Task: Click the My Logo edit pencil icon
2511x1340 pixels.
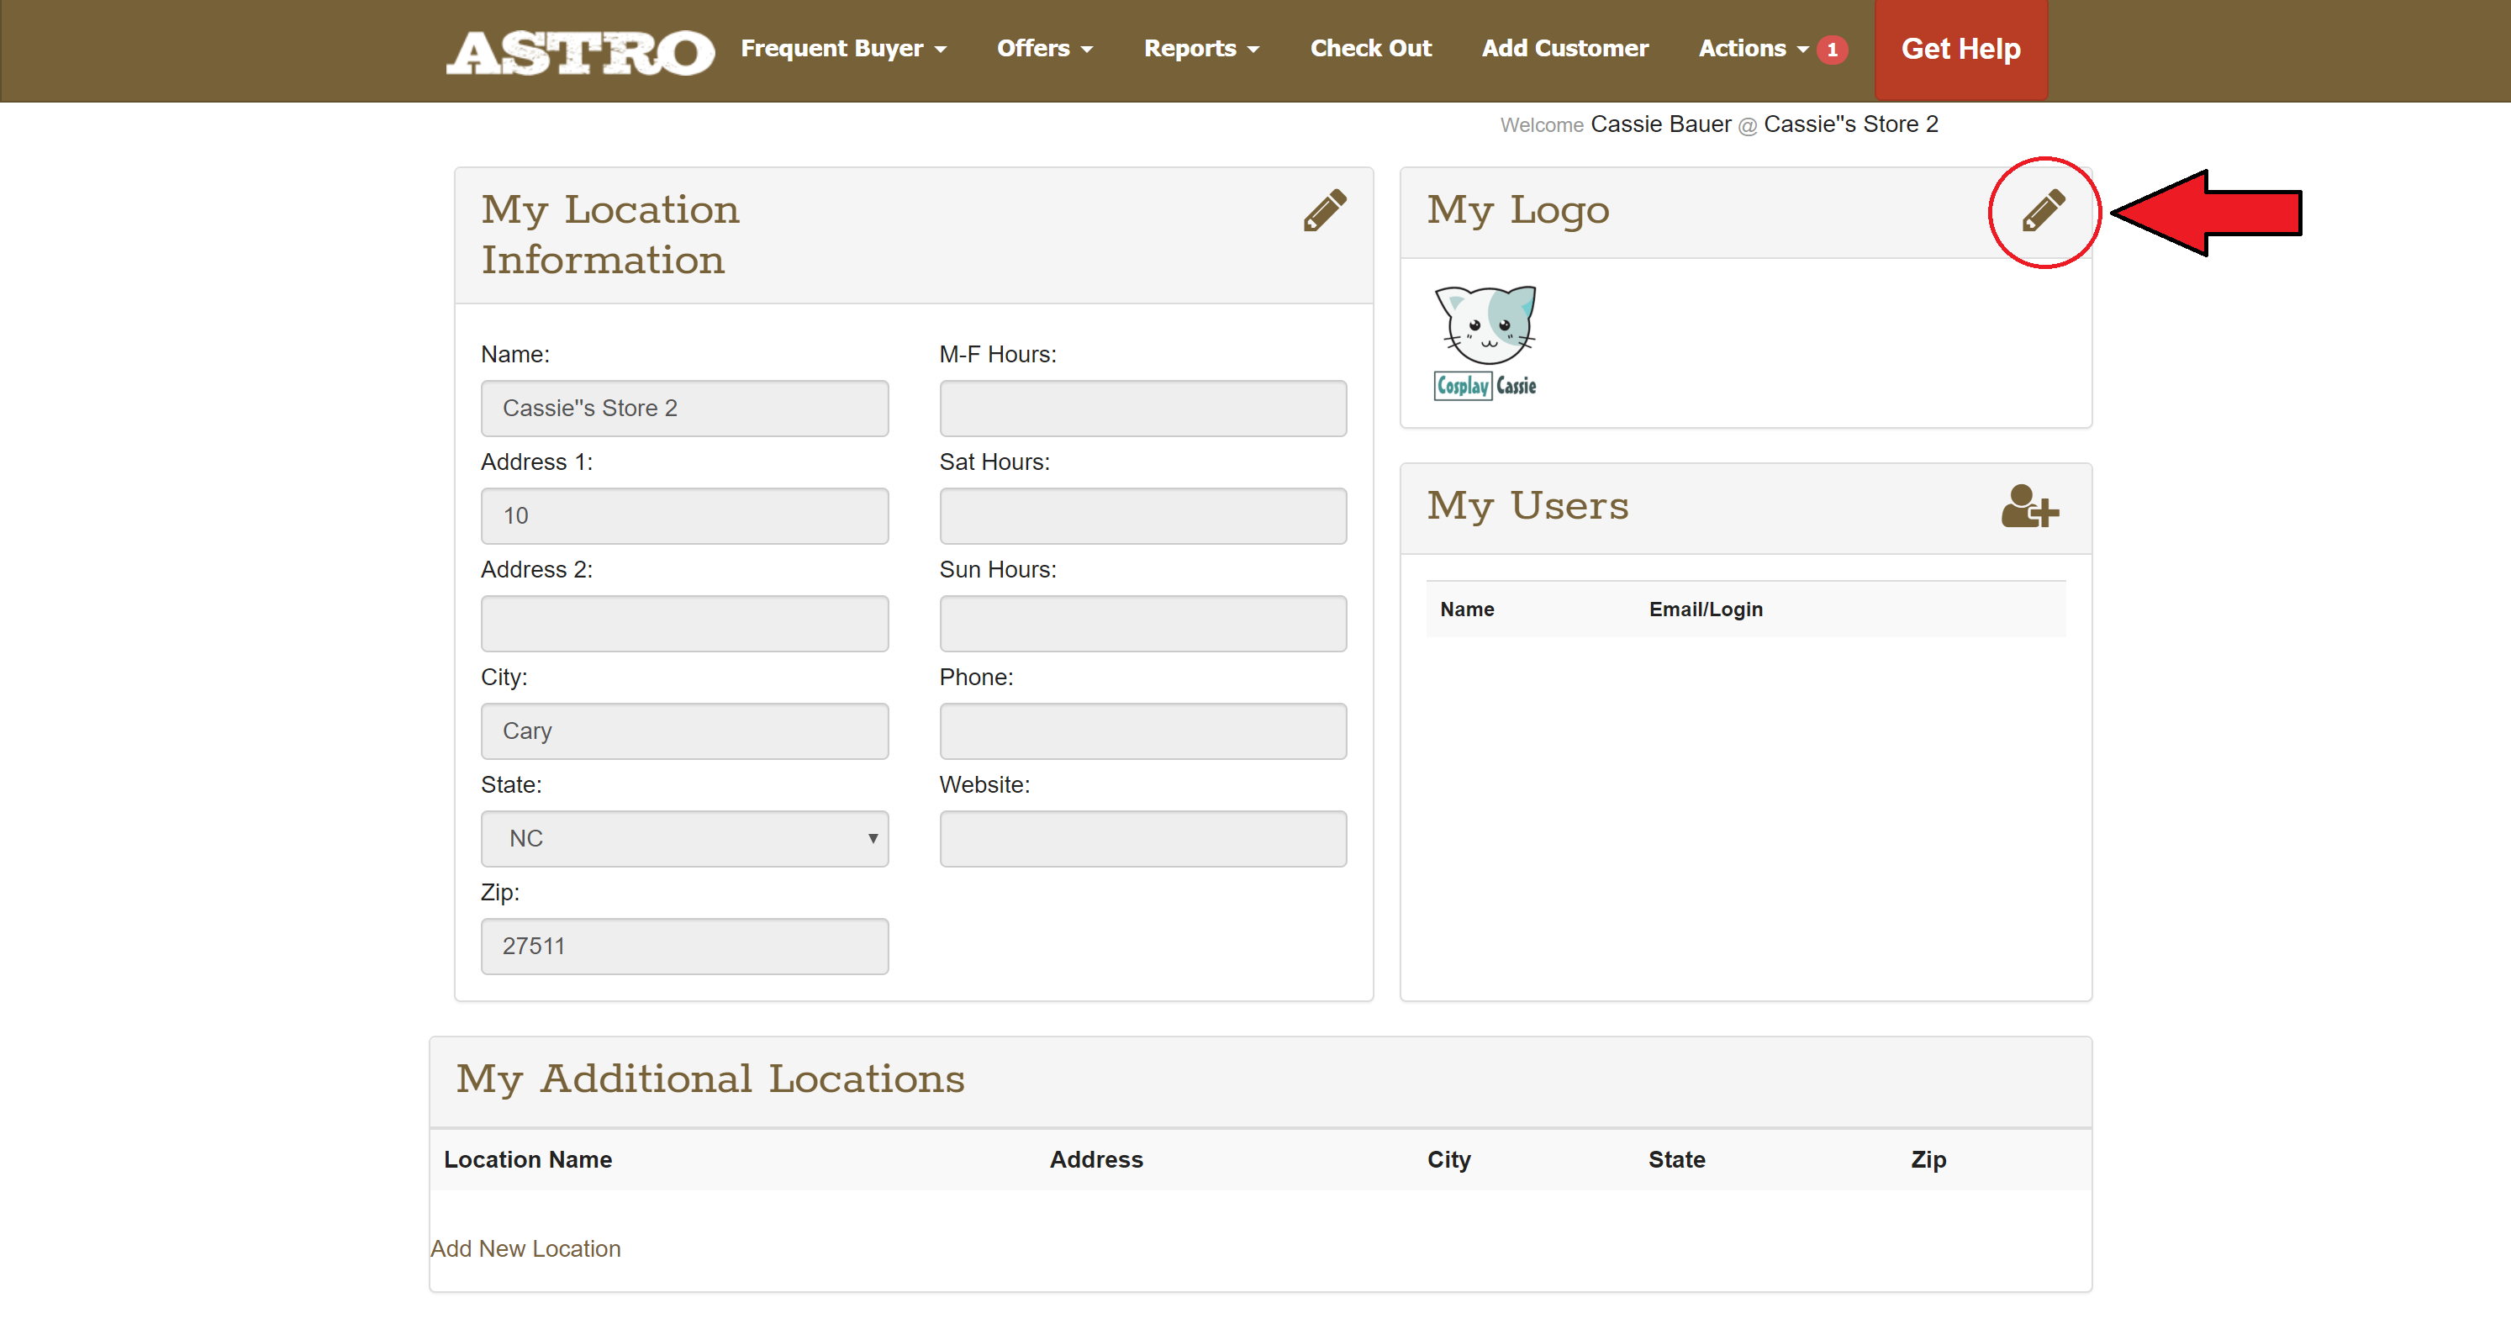Action: (x=2043, y=210)
